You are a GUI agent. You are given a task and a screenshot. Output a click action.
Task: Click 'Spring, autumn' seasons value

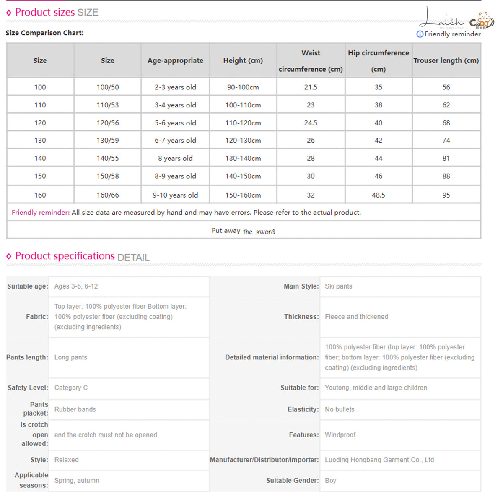(x=77, y=480)
